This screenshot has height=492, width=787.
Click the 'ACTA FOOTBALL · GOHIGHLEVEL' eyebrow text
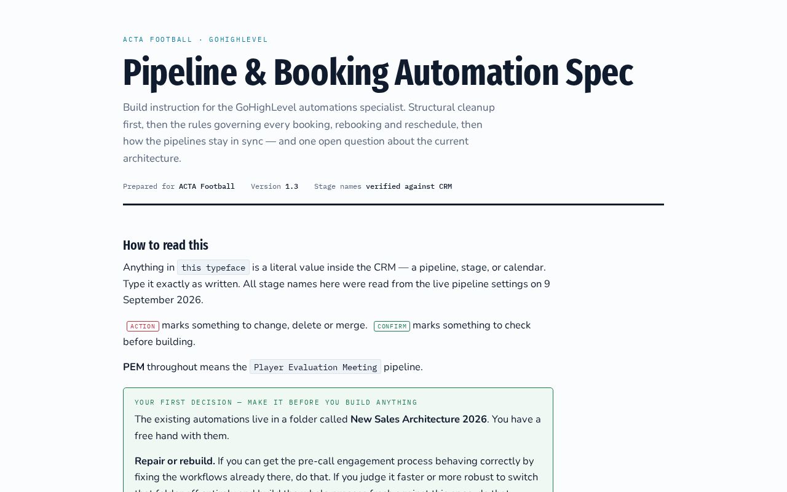pyautogui.click(x=196, y=39)
